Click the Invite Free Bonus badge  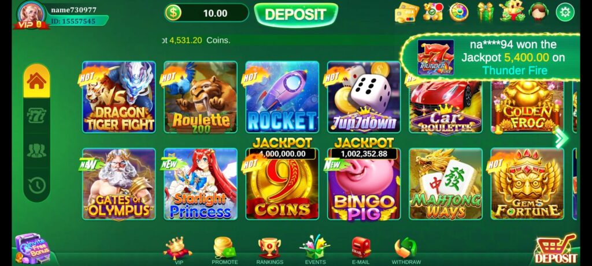(x=33, y=248)
